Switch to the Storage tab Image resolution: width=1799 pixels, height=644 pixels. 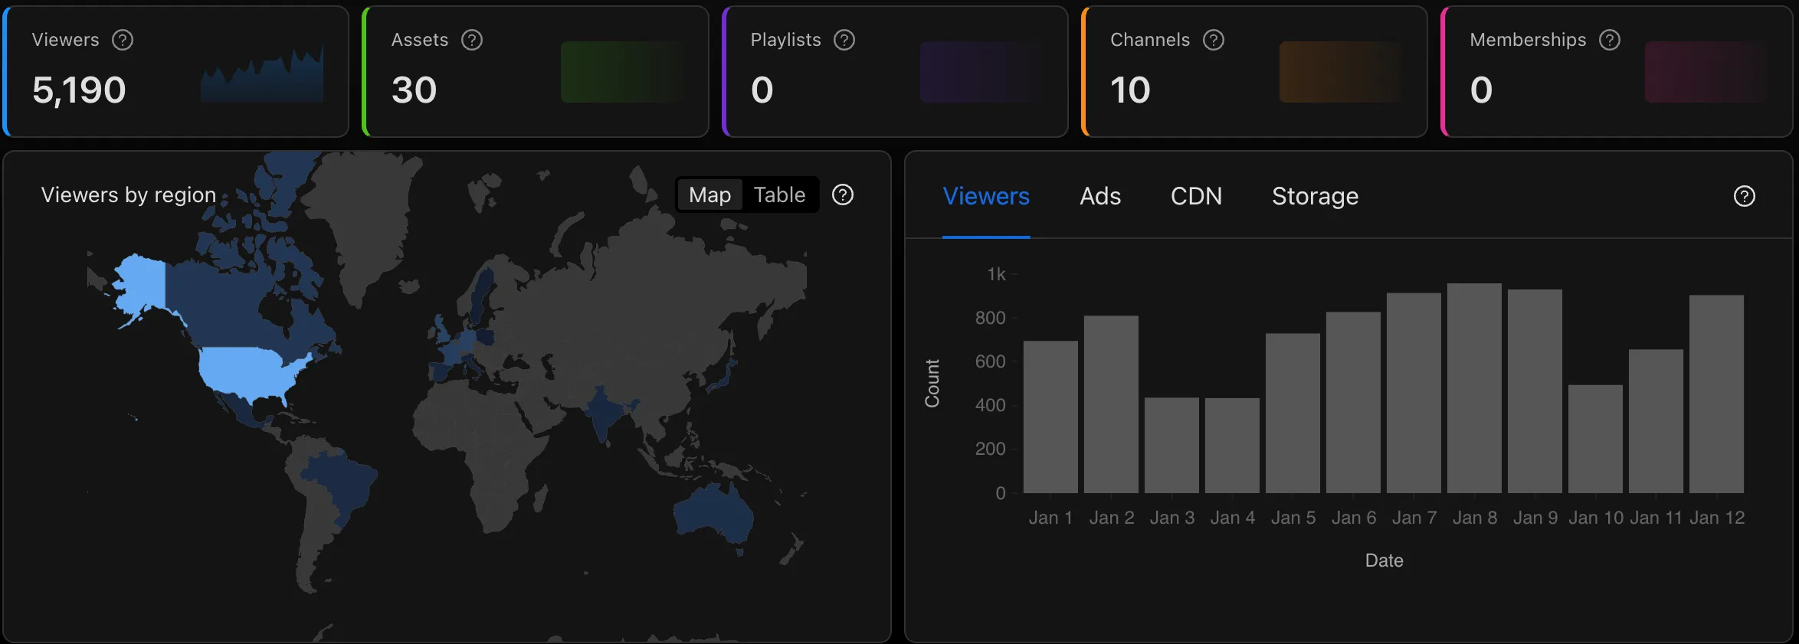pos(1315,197)
